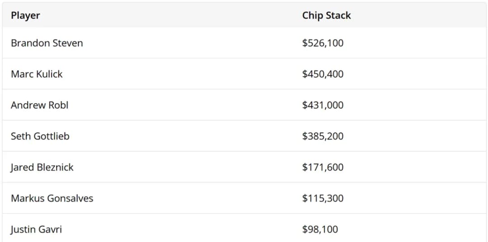
Task: Click the $385,200 chip stack value
Action: [323, 136]
